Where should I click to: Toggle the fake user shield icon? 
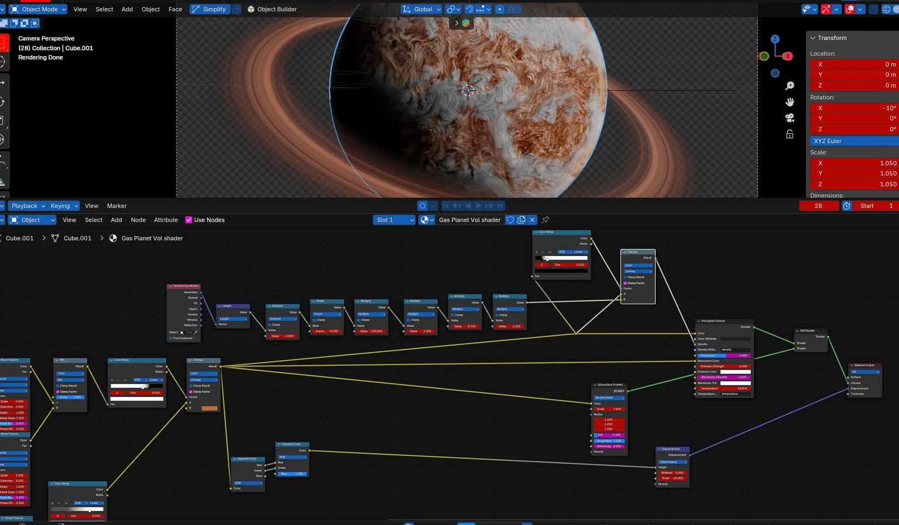point(510,220)
